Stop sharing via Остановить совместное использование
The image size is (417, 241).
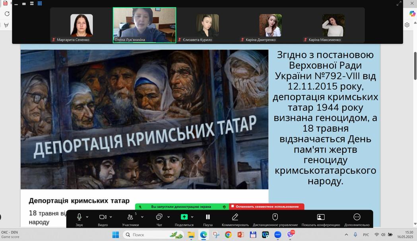[267, 207]
